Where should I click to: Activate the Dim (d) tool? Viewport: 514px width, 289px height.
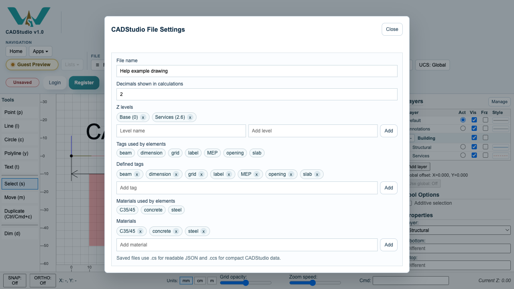19,234
